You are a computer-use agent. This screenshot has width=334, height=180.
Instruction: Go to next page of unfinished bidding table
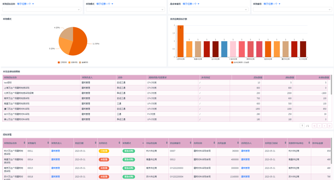tap(324, 126)
